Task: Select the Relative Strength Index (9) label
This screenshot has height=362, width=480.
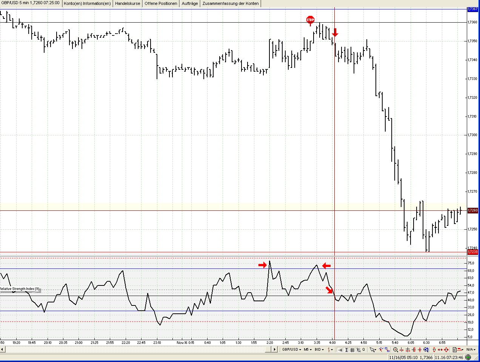Action: pyautogui.click(x=19, y=289)
